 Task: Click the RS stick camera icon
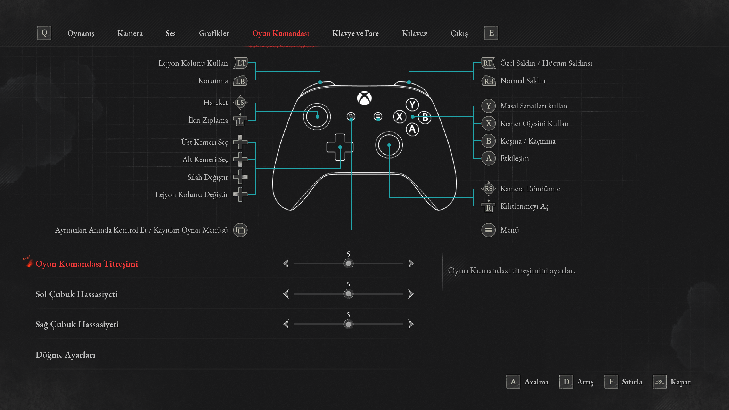click(489, 189)
